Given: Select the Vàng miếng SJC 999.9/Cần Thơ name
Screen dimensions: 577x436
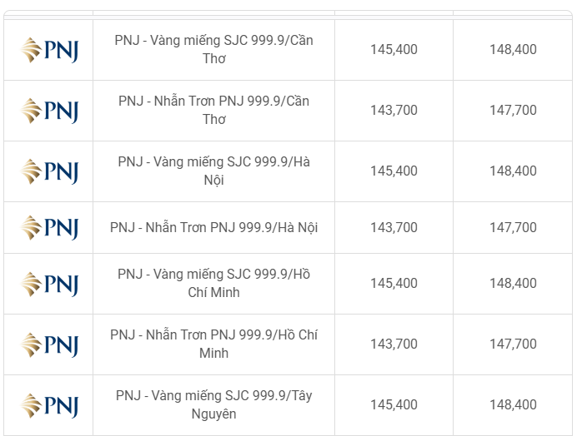Looking at the screenshot, I should (x=213, y=49).
